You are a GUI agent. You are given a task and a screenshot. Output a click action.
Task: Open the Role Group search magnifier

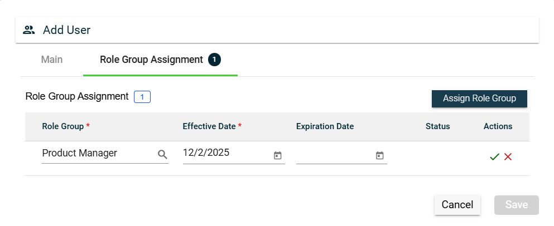[x=162, y=155]
